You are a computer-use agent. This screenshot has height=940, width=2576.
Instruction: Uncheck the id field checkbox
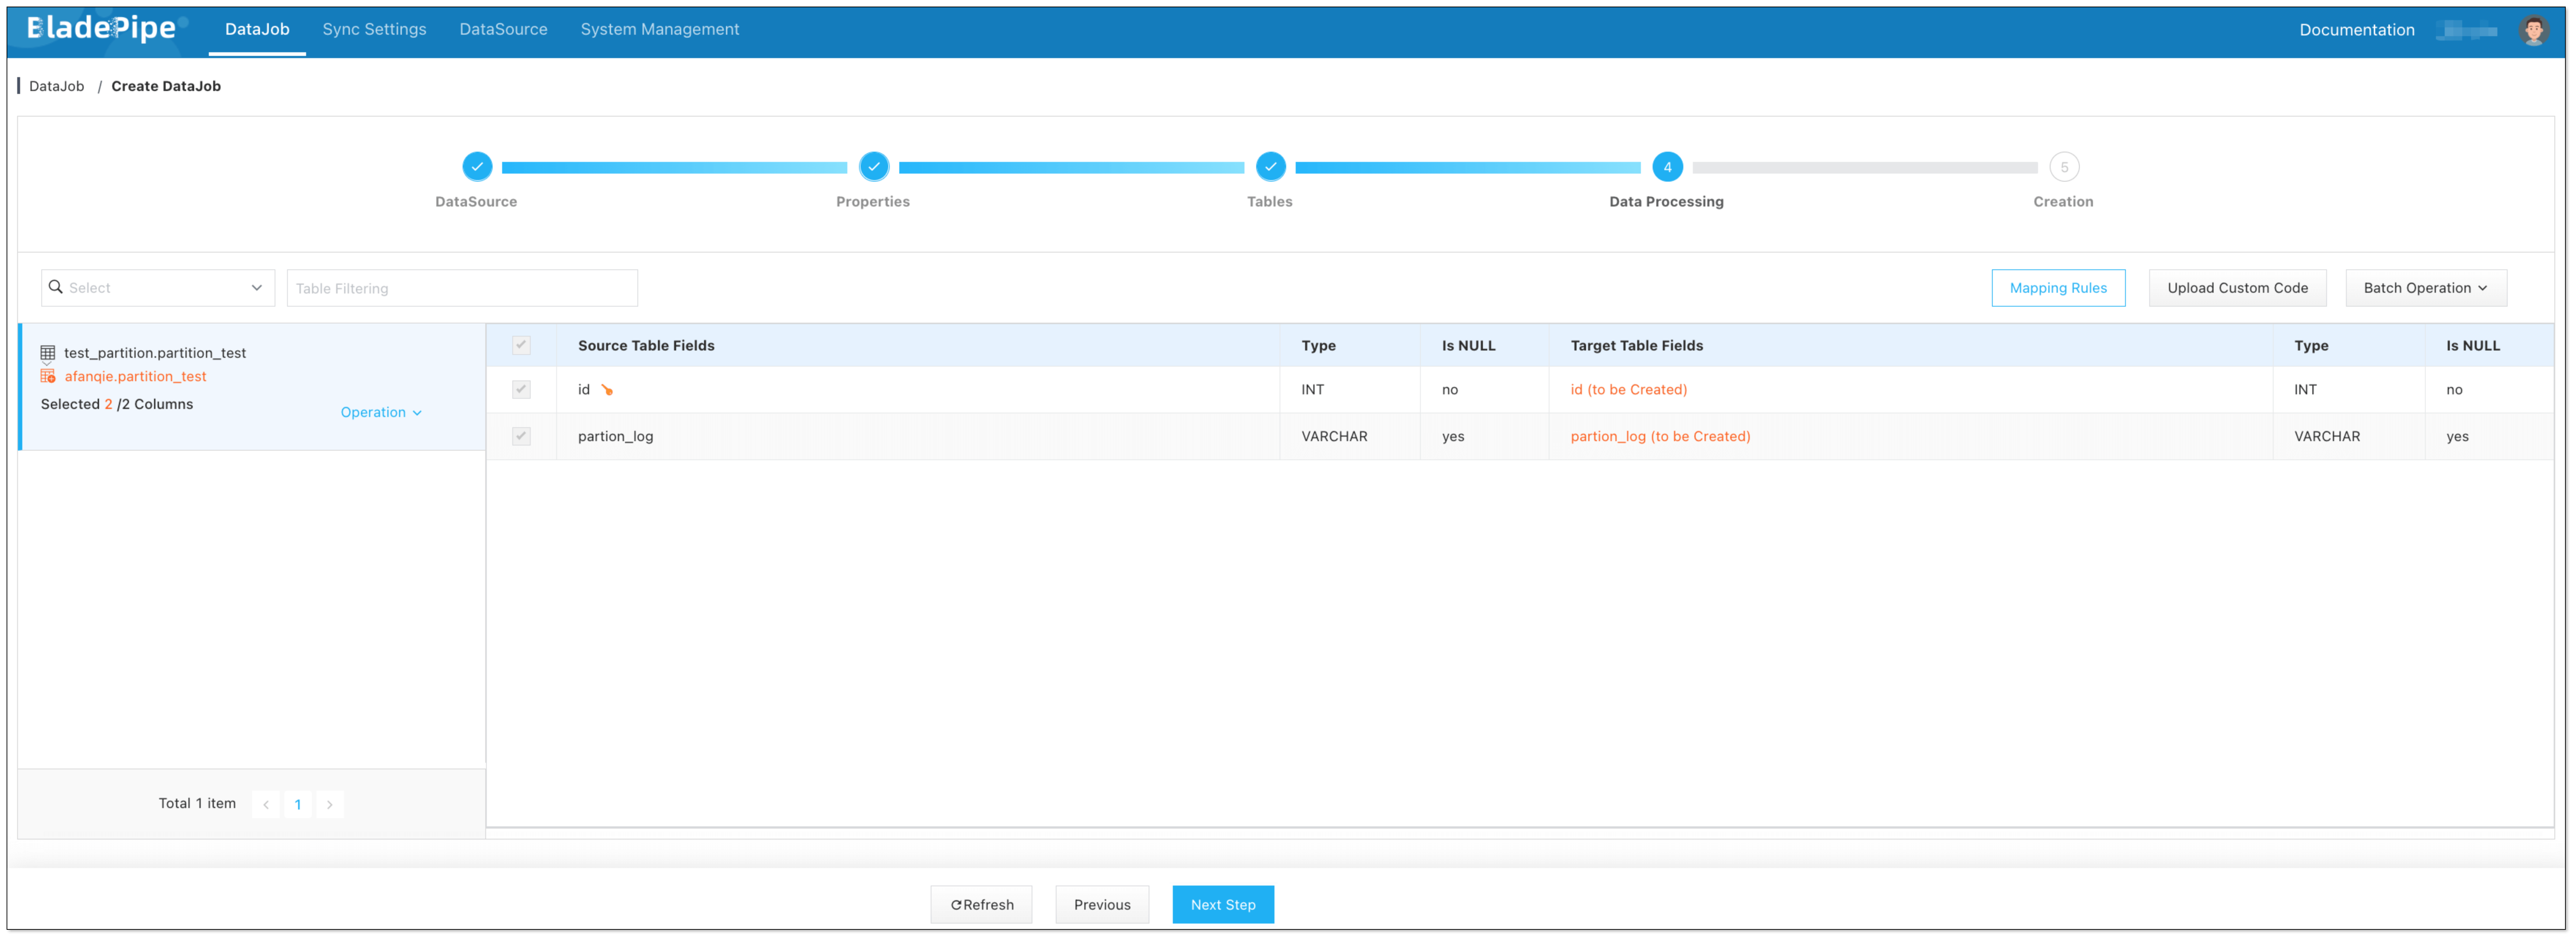521,390
